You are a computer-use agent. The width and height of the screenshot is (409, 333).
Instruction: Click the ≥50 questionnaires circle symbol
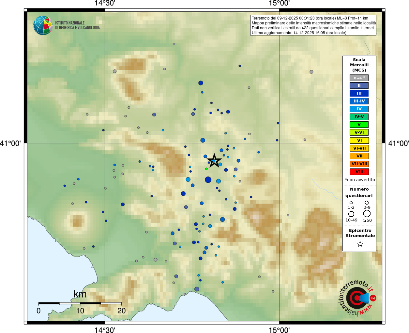click(367, 214)
